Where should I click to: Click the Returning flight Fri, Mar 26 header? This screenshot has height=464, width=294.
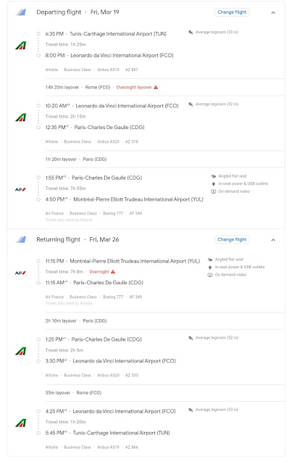coord(77,239)
